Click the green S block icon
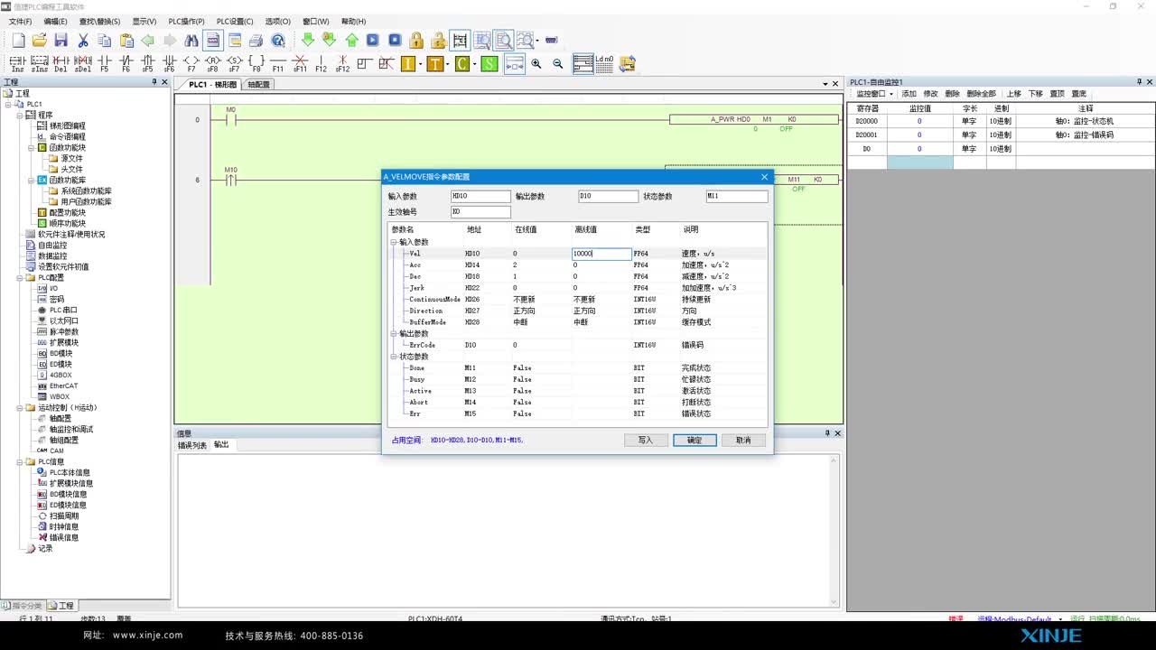 point(489,63)
